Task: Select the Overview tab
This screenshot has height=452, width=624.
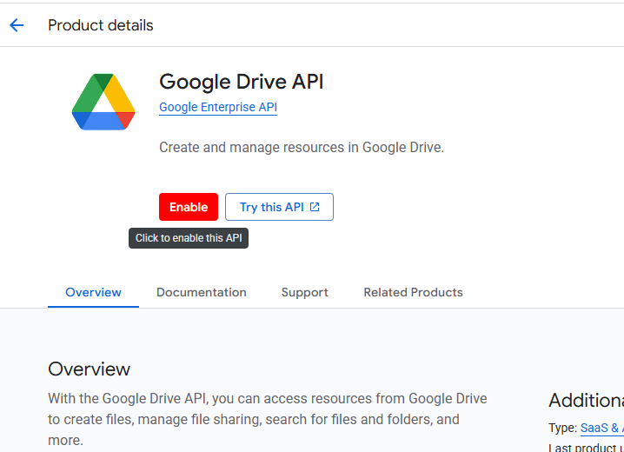Action: [x=93, y=292]
